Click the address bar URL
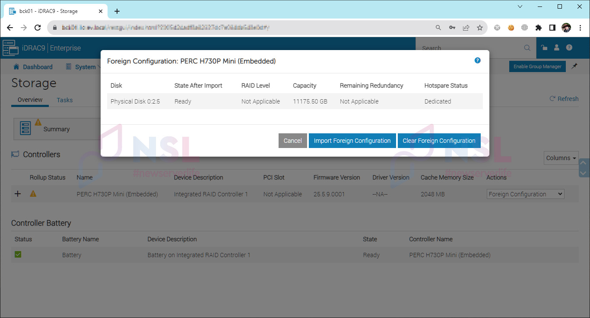 coord(166,28)
